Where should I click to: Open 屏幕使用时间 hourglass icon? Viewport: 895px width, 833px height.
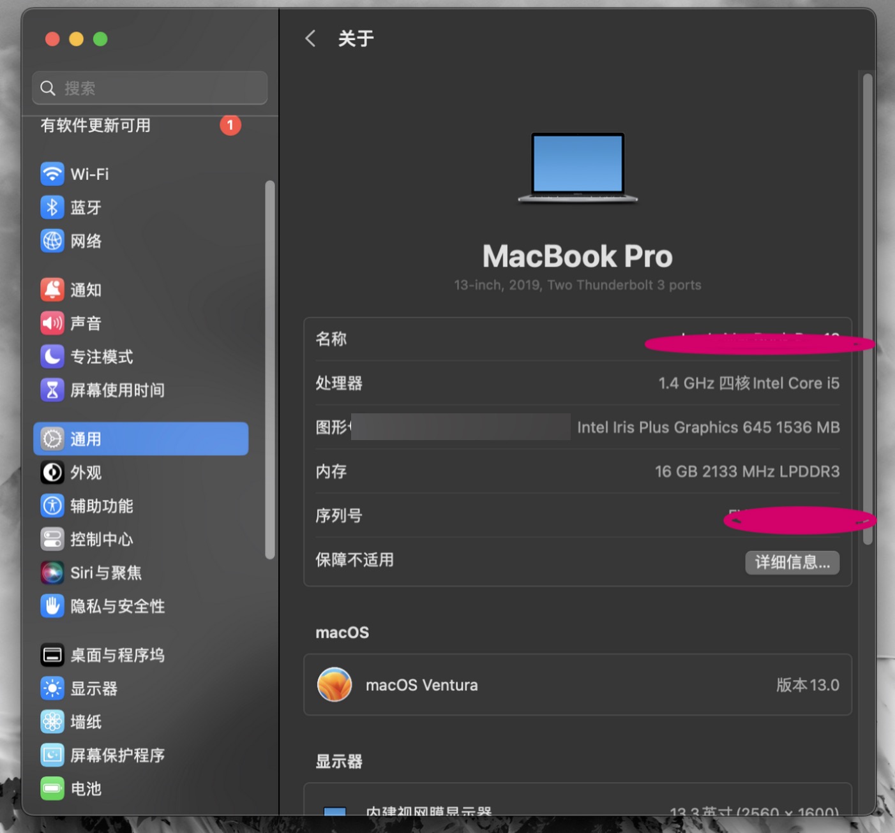tap(52, 390)
